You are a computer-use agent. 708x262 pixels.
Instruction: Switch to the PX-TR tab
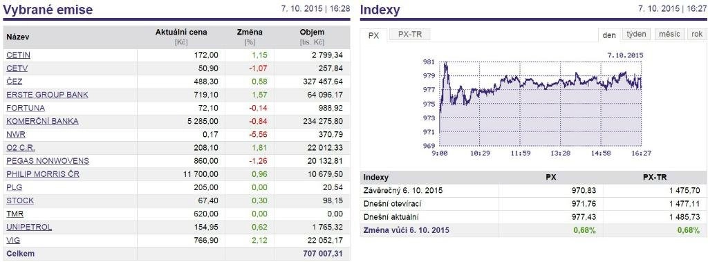pyautogui.click(x=410, y=35)
